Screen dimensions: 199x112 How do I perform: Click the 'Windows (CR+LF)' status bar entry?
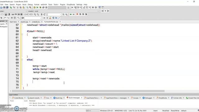[x=106, y=111]
